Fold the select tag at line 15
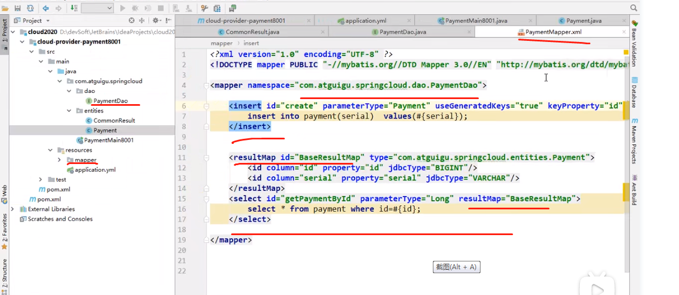 coord(207,199)
